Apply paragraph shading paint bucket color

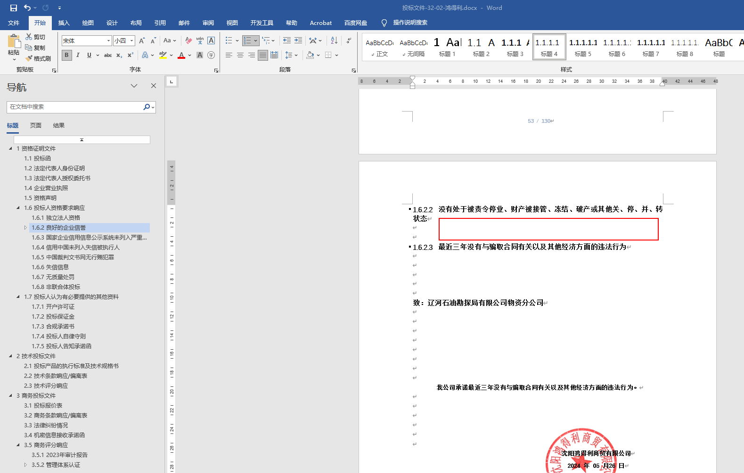coord(310,55)
